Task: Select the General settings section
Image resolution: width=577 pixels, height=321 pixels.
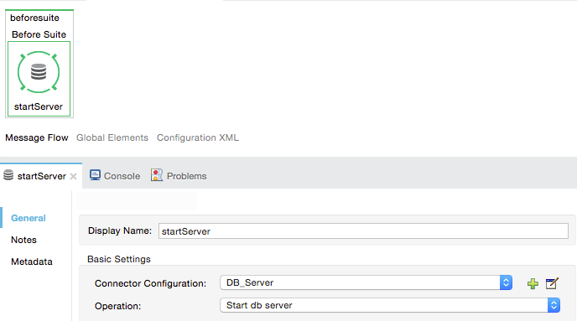Action: point(29,218)
